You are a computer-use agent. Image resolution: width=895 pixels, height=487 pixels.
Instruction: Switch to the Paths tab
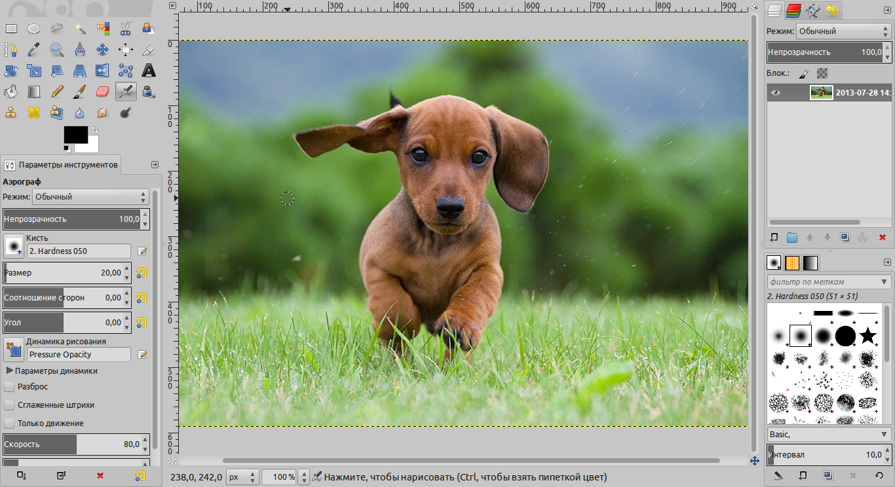813,10
